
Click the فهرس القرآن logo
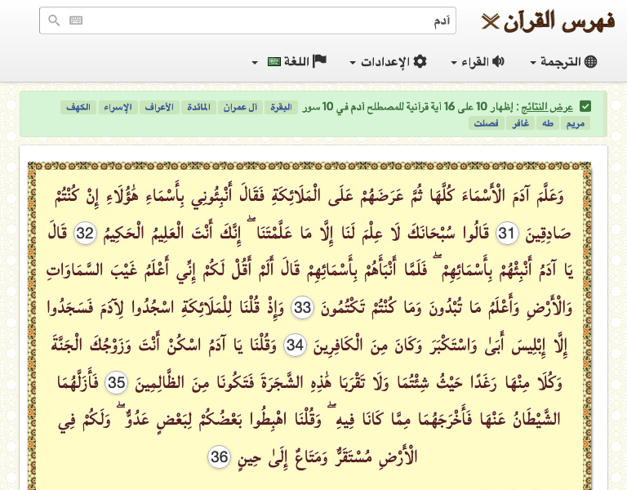pyautogui.click(x=549, y=20)
